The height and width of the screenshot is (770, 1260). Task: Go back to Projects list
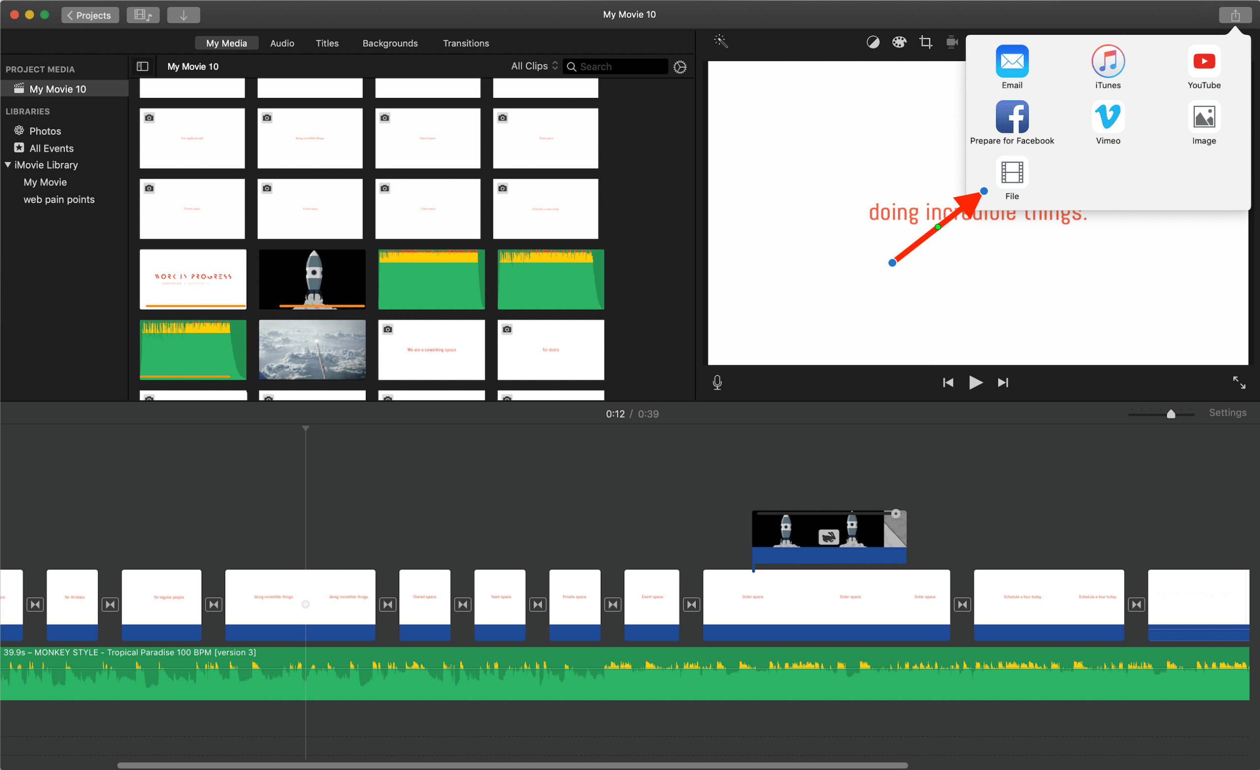coord(90,15)
